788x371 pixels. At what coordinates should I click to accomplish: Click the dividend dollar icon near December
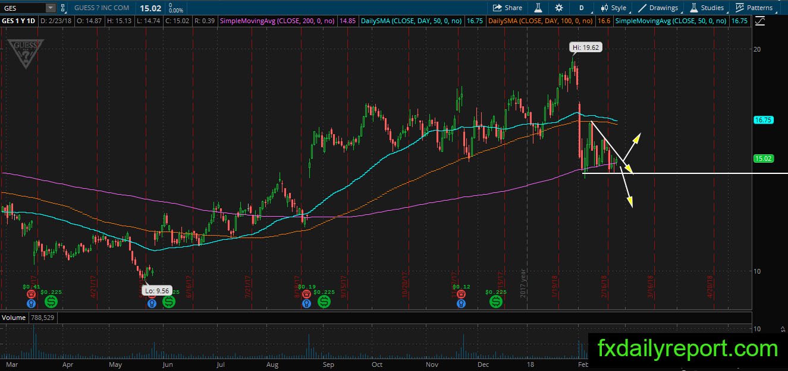pos(495,302)
